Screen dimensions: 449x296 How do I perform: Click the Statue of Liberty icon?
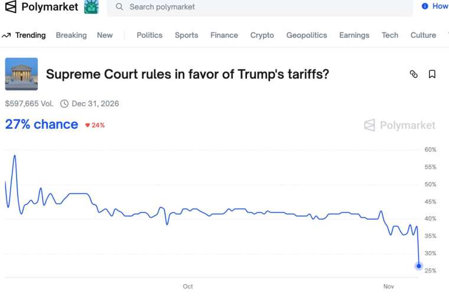[x=91, y=7]
